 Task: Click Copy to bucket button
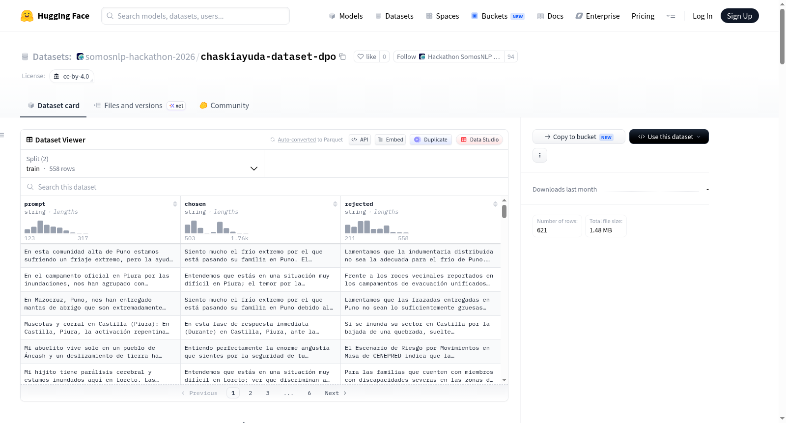[579, 137]
